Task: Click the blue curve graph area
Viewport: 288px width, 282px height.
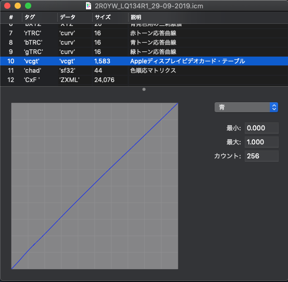Action: tap(95, 186)
